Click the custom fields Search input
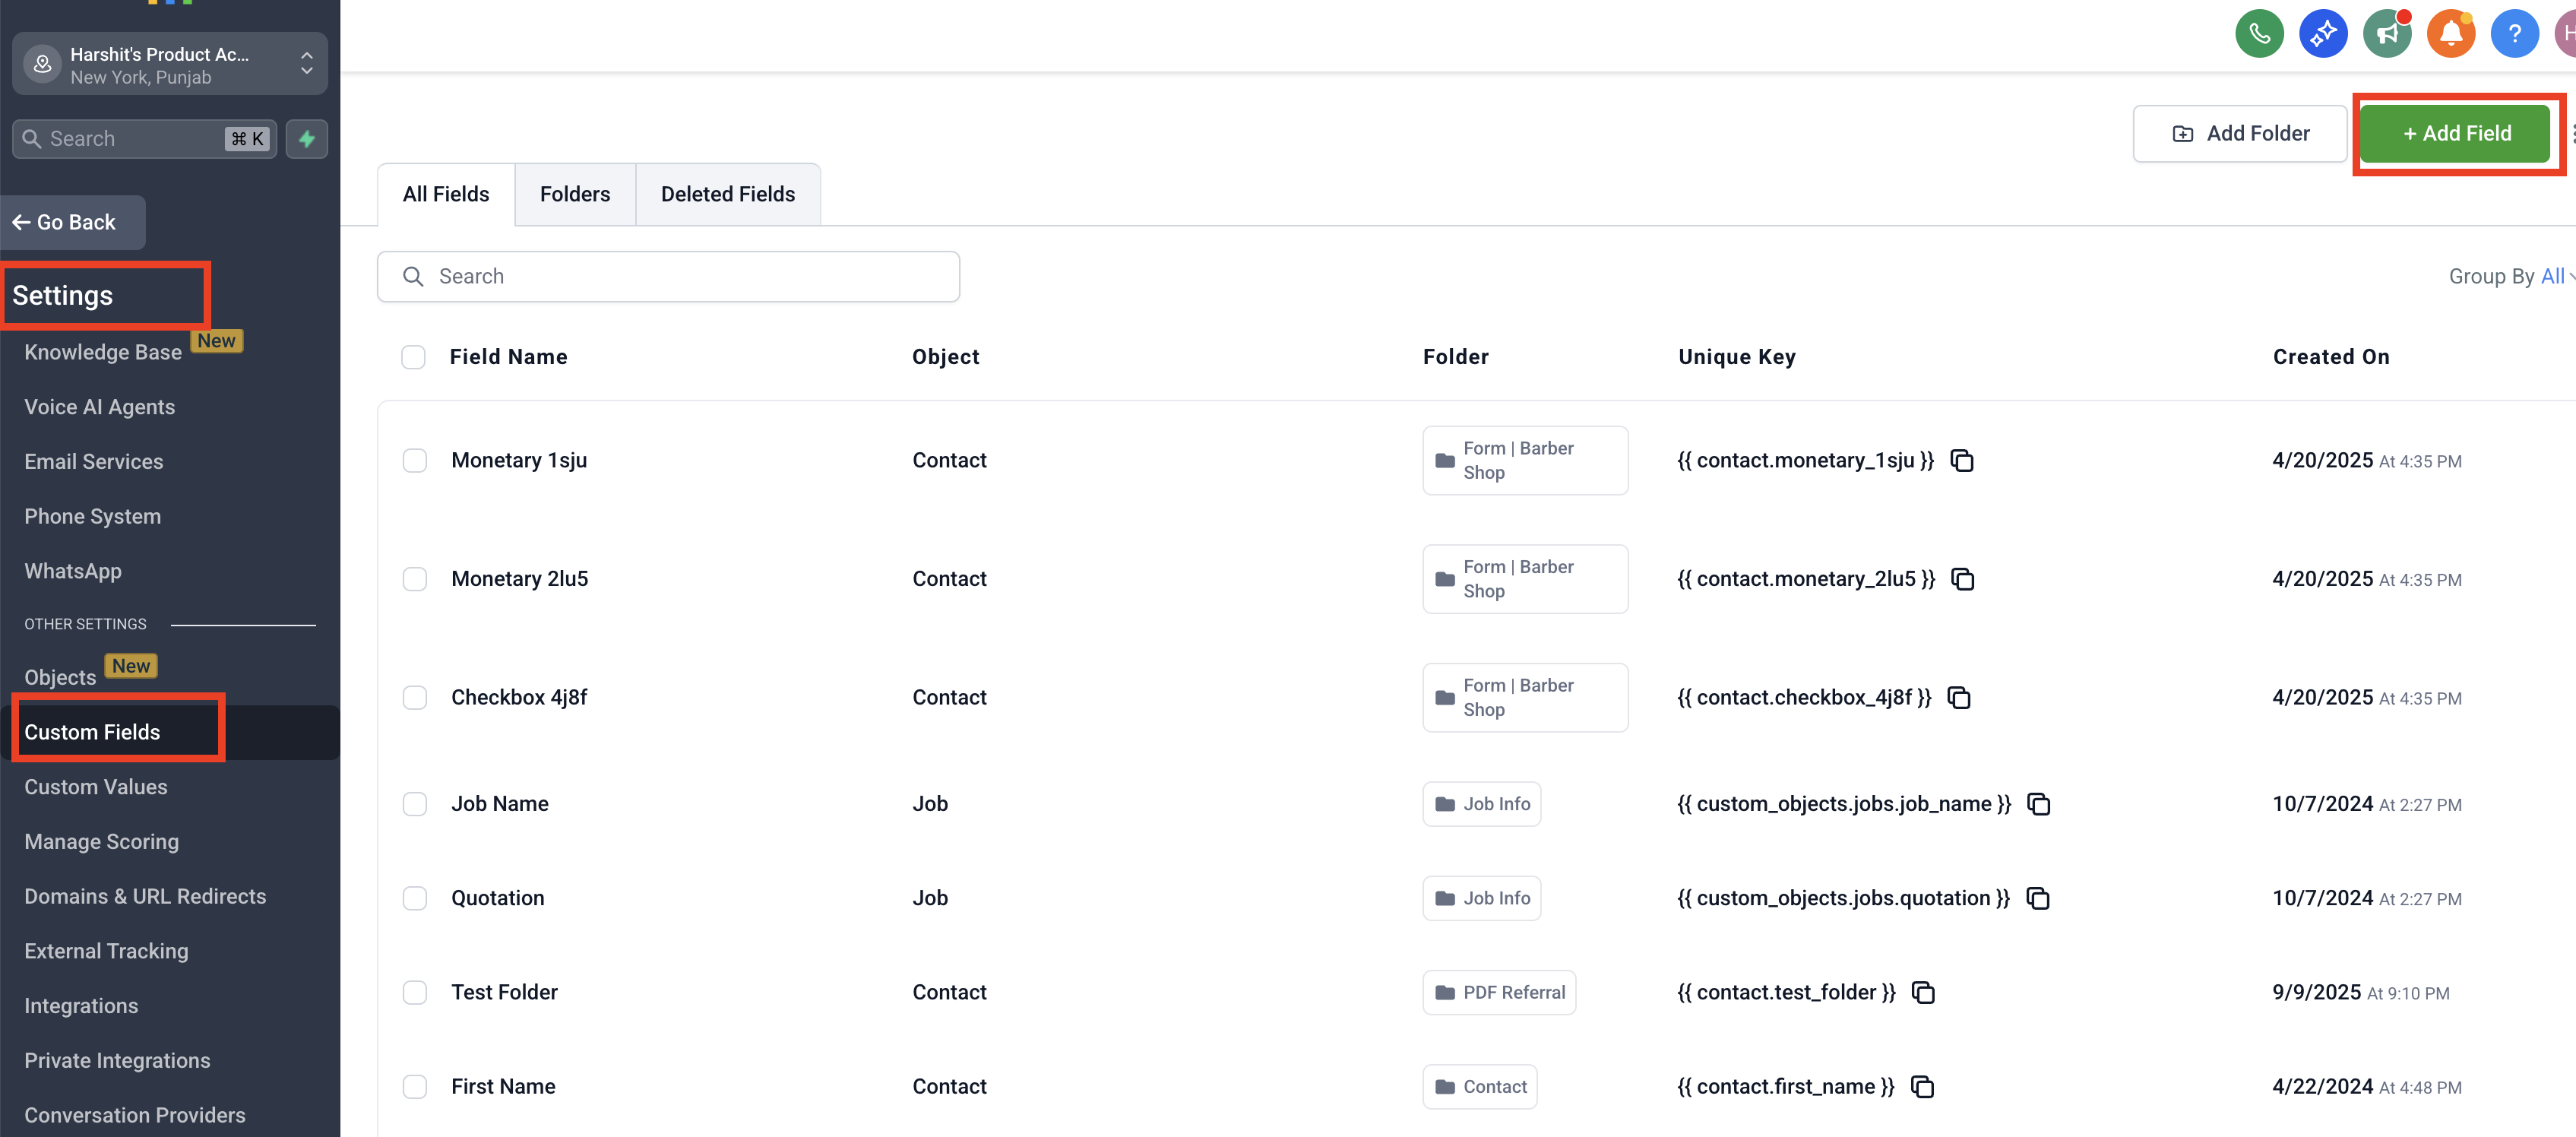 (x=668, y=276)
